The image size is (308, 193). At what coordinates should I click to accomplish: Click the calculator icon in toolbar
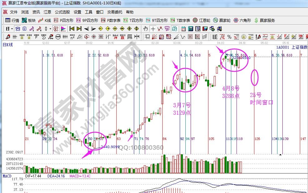pos(190,29)
